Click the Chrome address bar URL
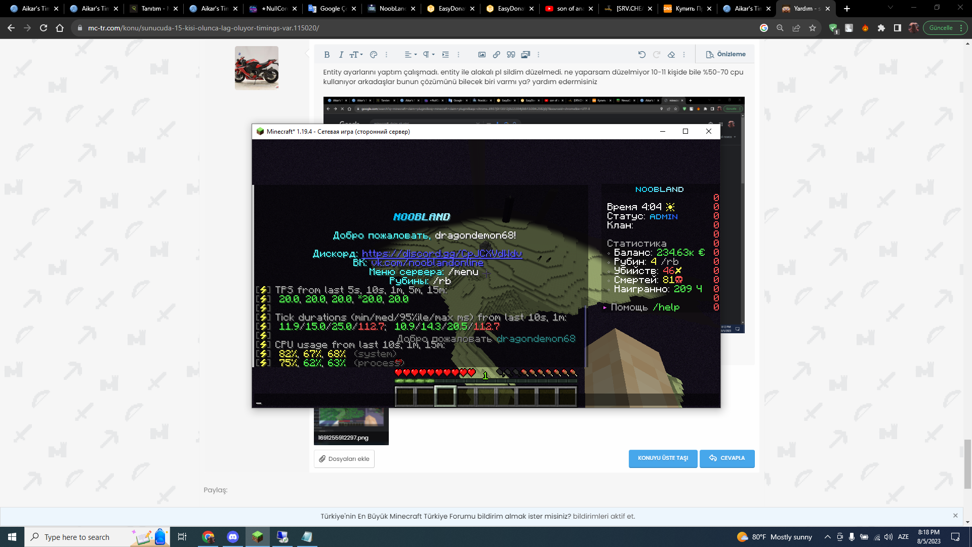Viewport: 972px width, 547px height. [204, 28]
